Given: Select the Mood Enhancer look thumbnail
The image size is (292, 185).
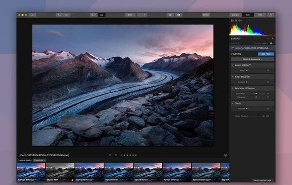Looking at the screenshot, I should pos(147,172).
